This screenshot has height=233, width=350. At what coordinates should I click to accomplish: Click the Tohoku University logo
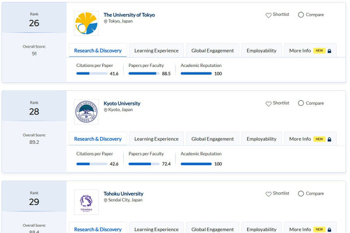[86, 202]
